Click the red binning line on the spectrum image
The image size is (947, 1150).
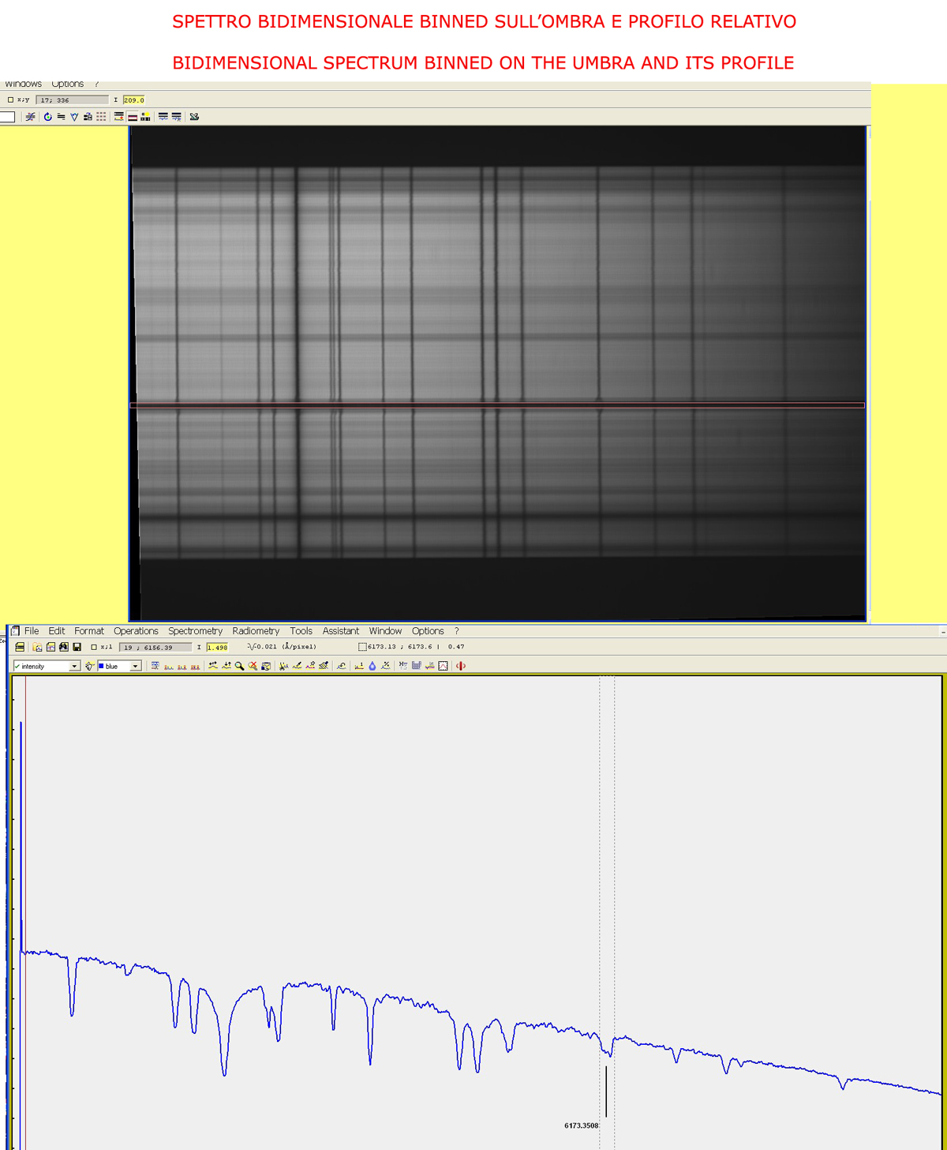coord(497,405)
